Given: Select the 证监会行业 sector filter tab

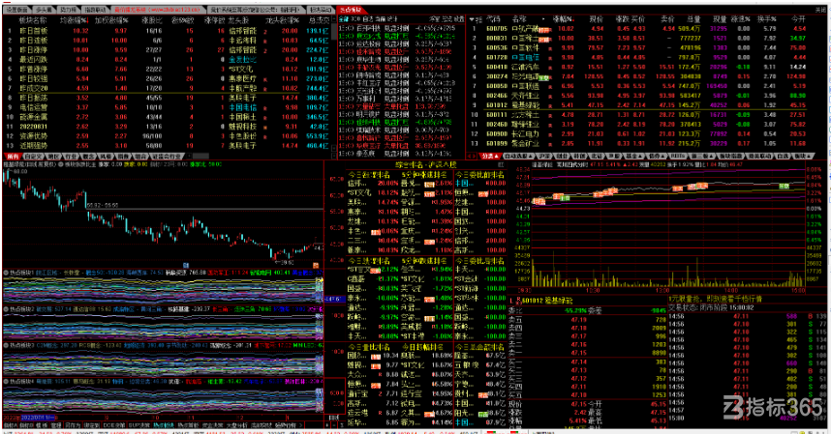Looking at the screenshot, I should click(168, 157).
